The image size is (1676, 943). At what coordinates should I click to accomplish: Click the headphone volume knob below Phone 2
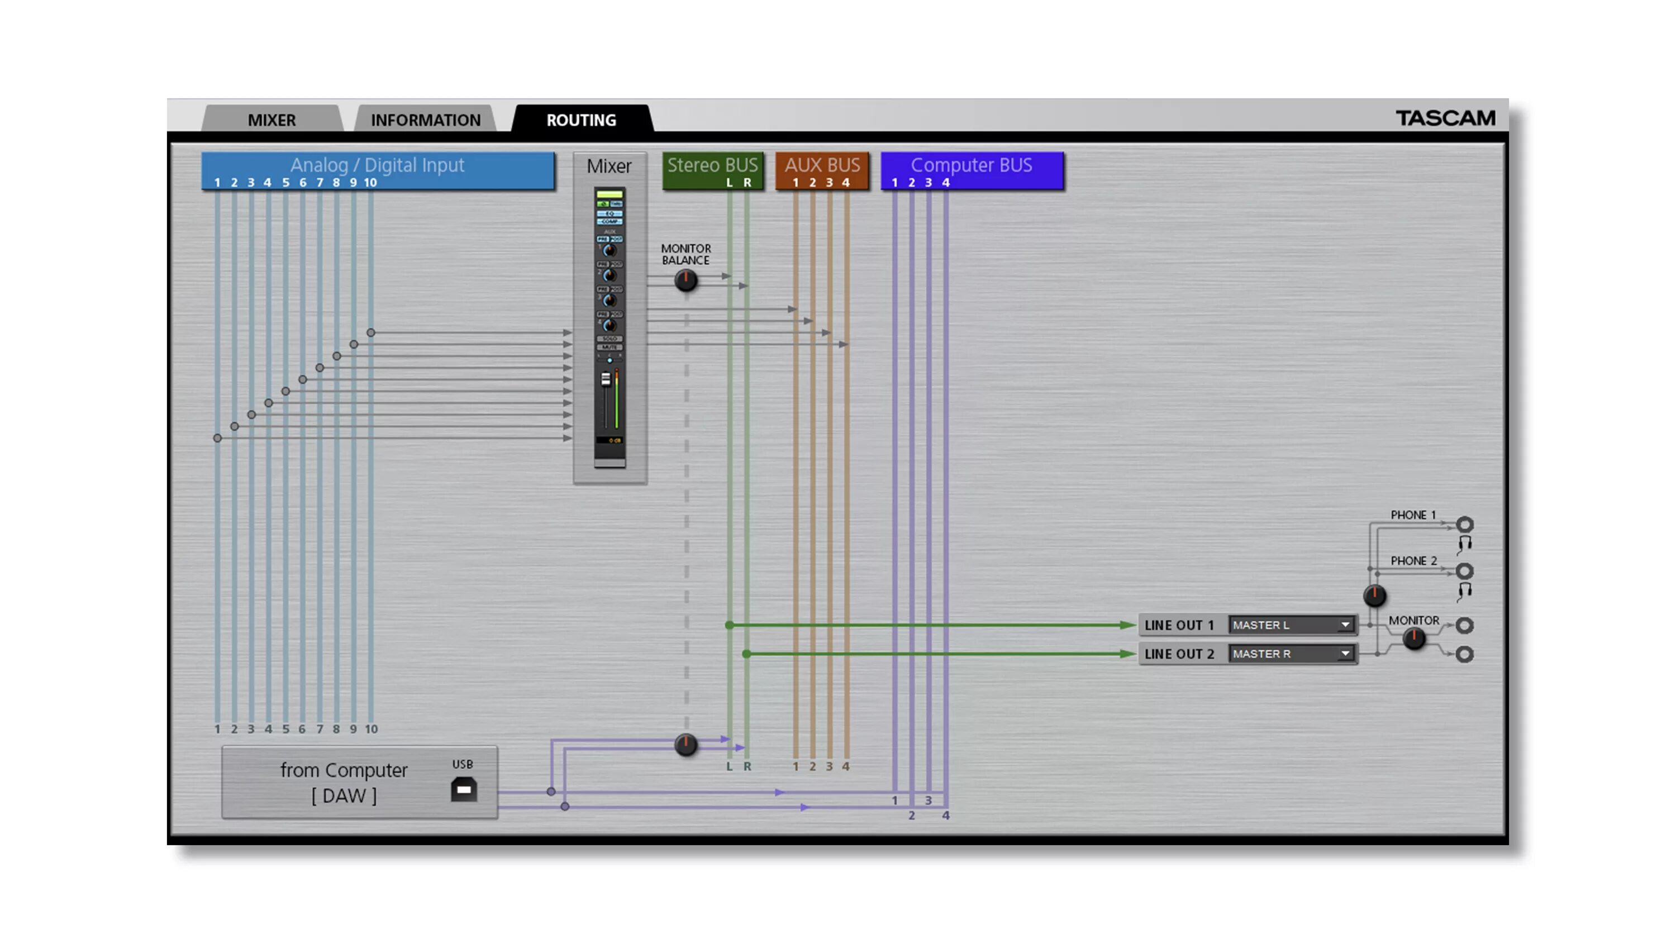[x=1374, y=595]
